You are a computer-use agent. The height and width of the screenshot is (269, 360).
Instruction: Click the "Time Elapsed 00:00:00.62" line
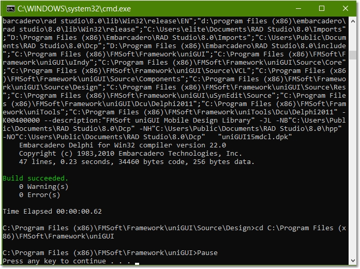52,212
